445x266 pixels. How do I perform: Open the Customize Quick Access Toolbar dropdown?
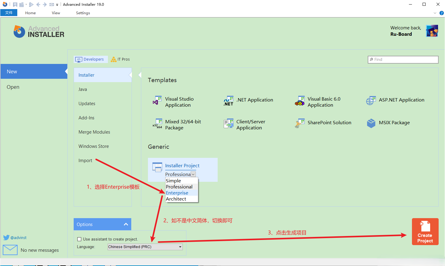[57, 5]
